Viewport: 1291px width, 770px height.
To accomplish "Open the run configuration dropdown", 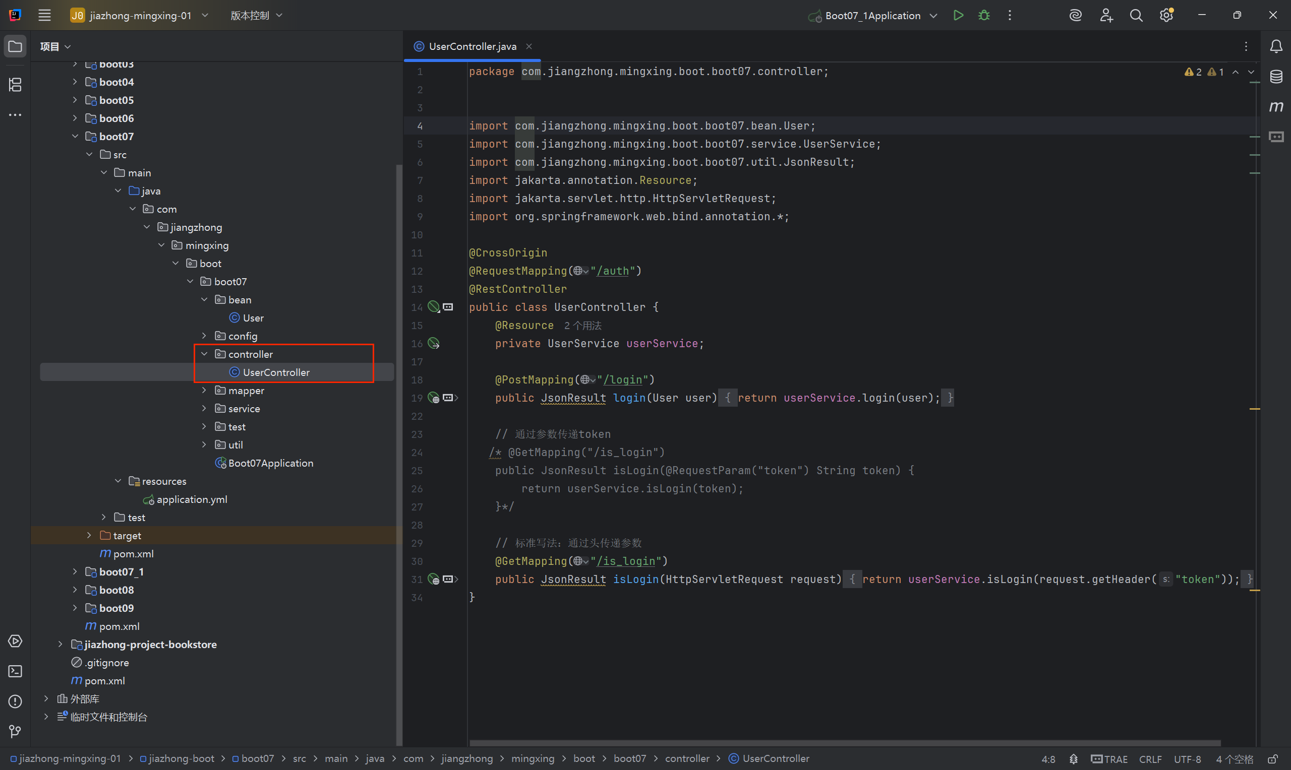I will click(933, 16).
